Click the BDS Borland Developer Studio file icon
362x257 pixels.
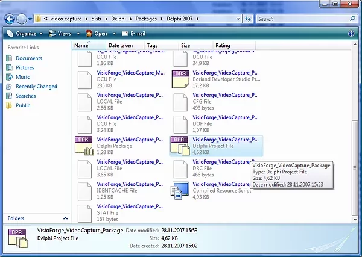[180, 79]
